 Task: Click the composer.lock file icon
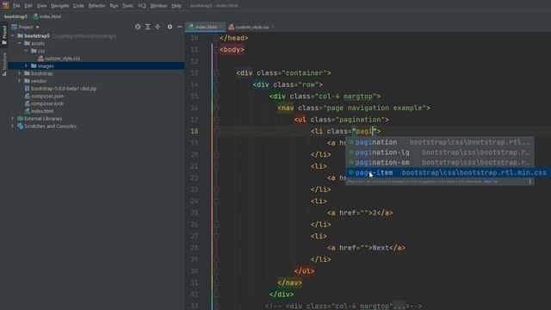27,103
